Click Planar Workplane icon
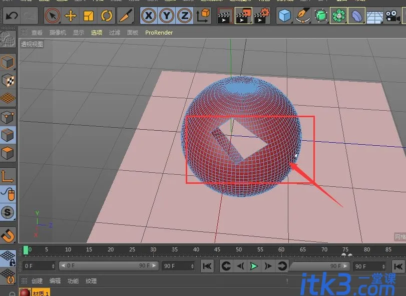Screen dimensions: 406x296 [8, 276]
